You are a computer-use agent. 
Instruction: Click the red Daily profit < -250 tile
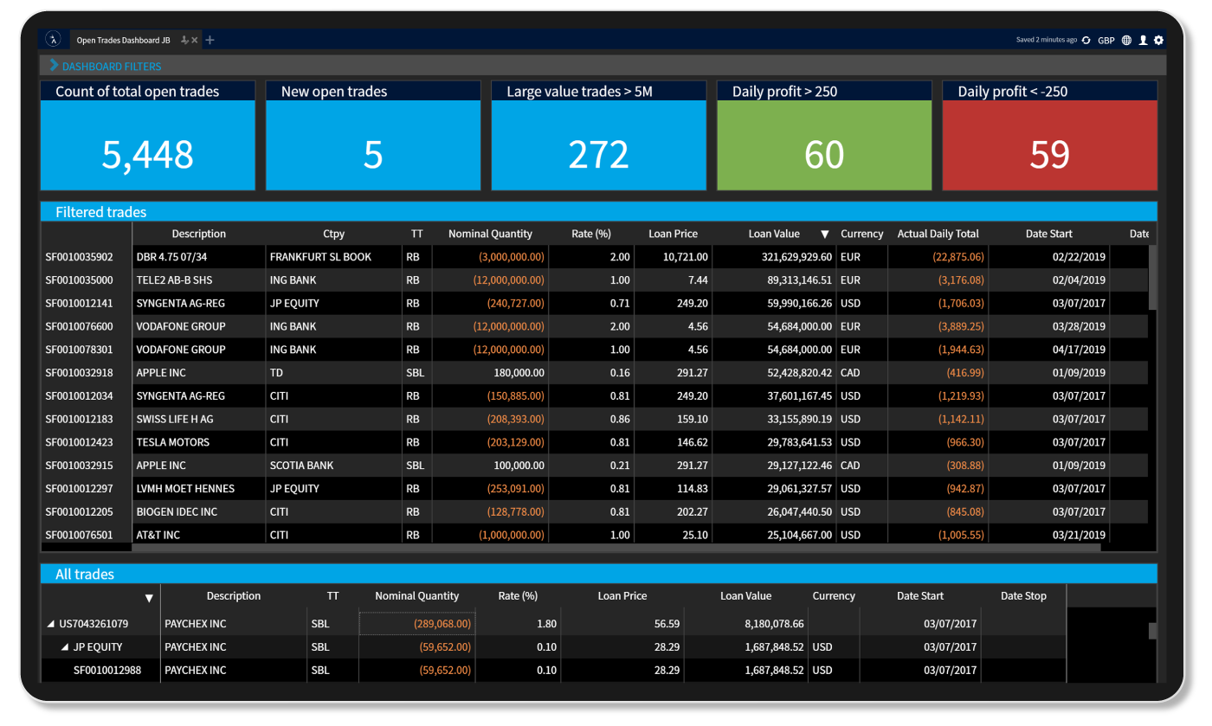1050,136
